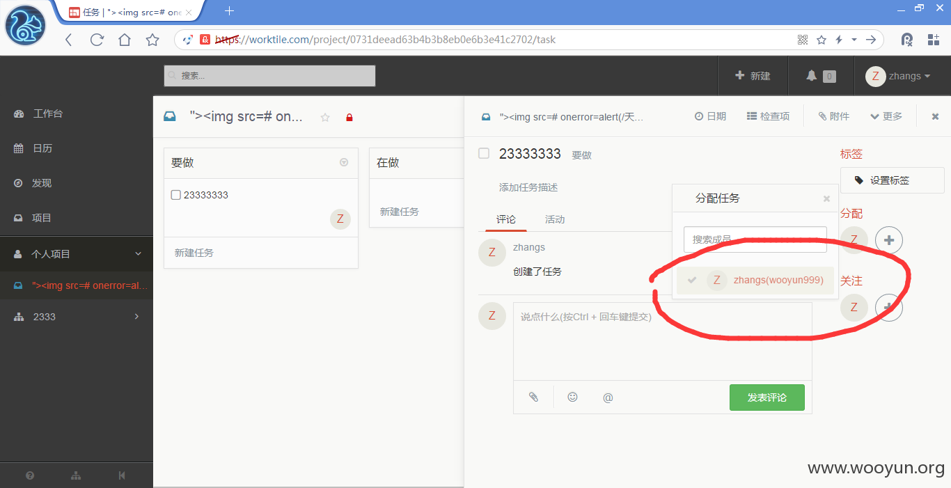This screenshot has height=488, width=951.
Task: Click 日期 in task detail toolbar
Action: coord(710,116)
